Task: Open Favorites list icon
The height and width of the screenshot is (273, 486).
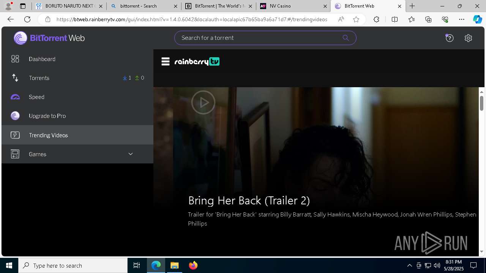Action: click(x=412, y=19)
